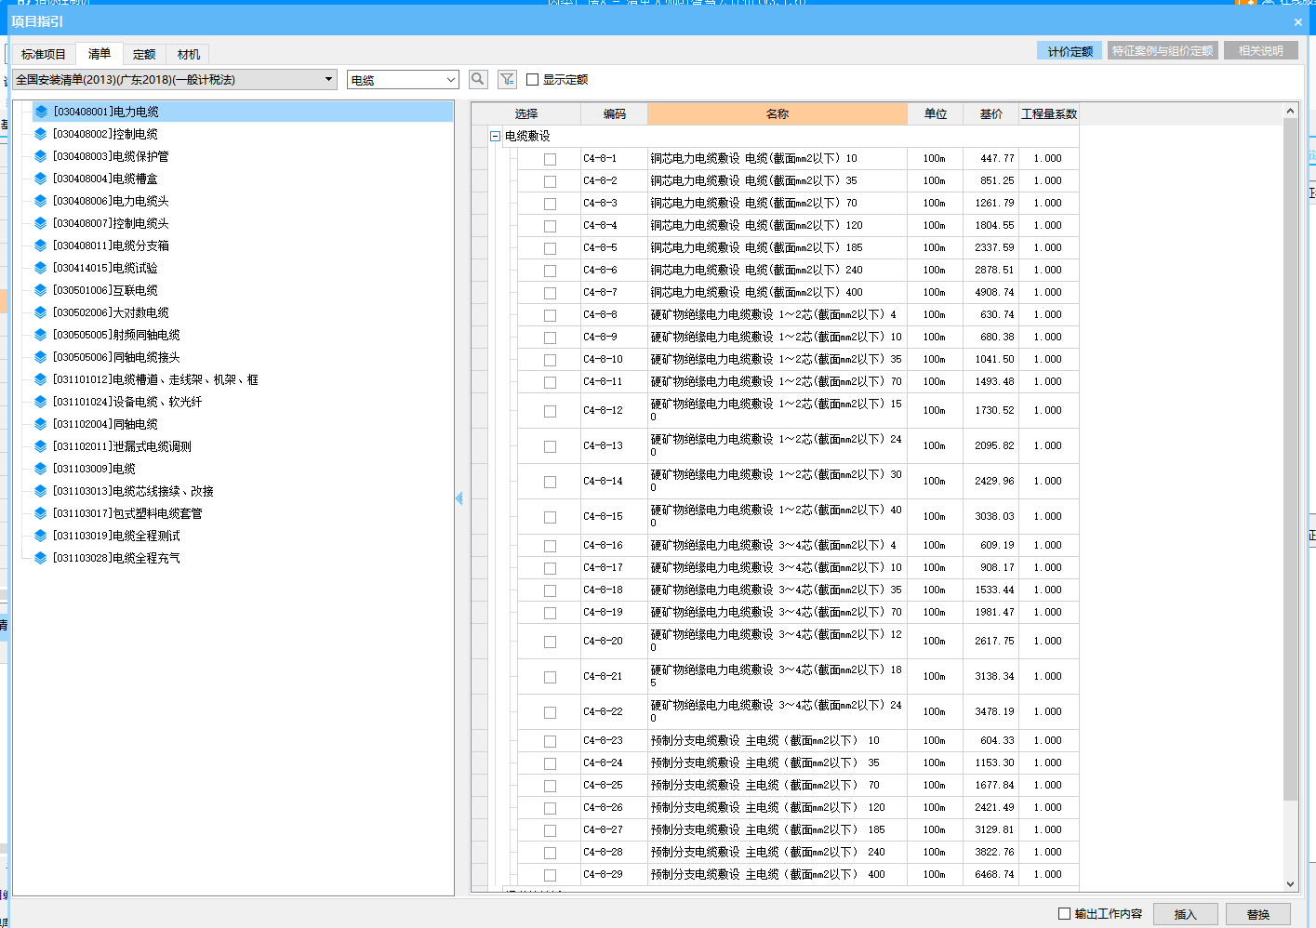Screen dimensions: 1316x928
Task: Click layer icon beside 031102004 同轴电缆
Action: [41, 424]
